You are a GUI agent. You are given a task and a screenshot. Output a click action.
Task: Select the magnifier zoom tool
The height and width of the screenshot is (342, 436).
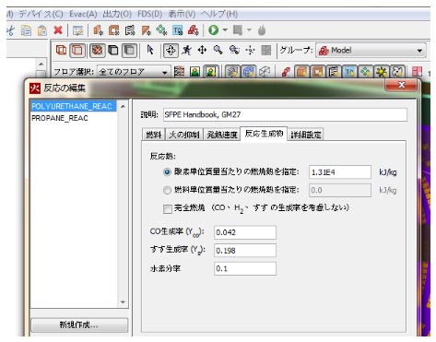[x=218, y=50]
